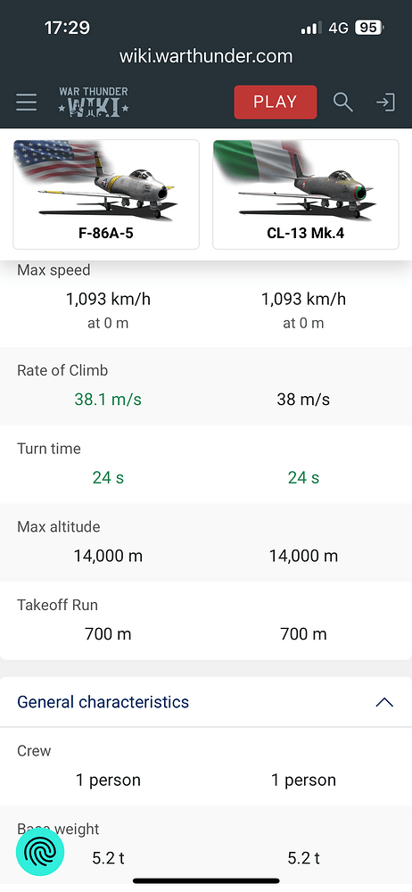
Task: Collapse the General characteristics chevron
Action: click(384, 702)
